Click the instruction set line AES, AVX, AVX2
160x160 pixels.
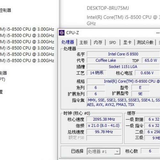111,105
